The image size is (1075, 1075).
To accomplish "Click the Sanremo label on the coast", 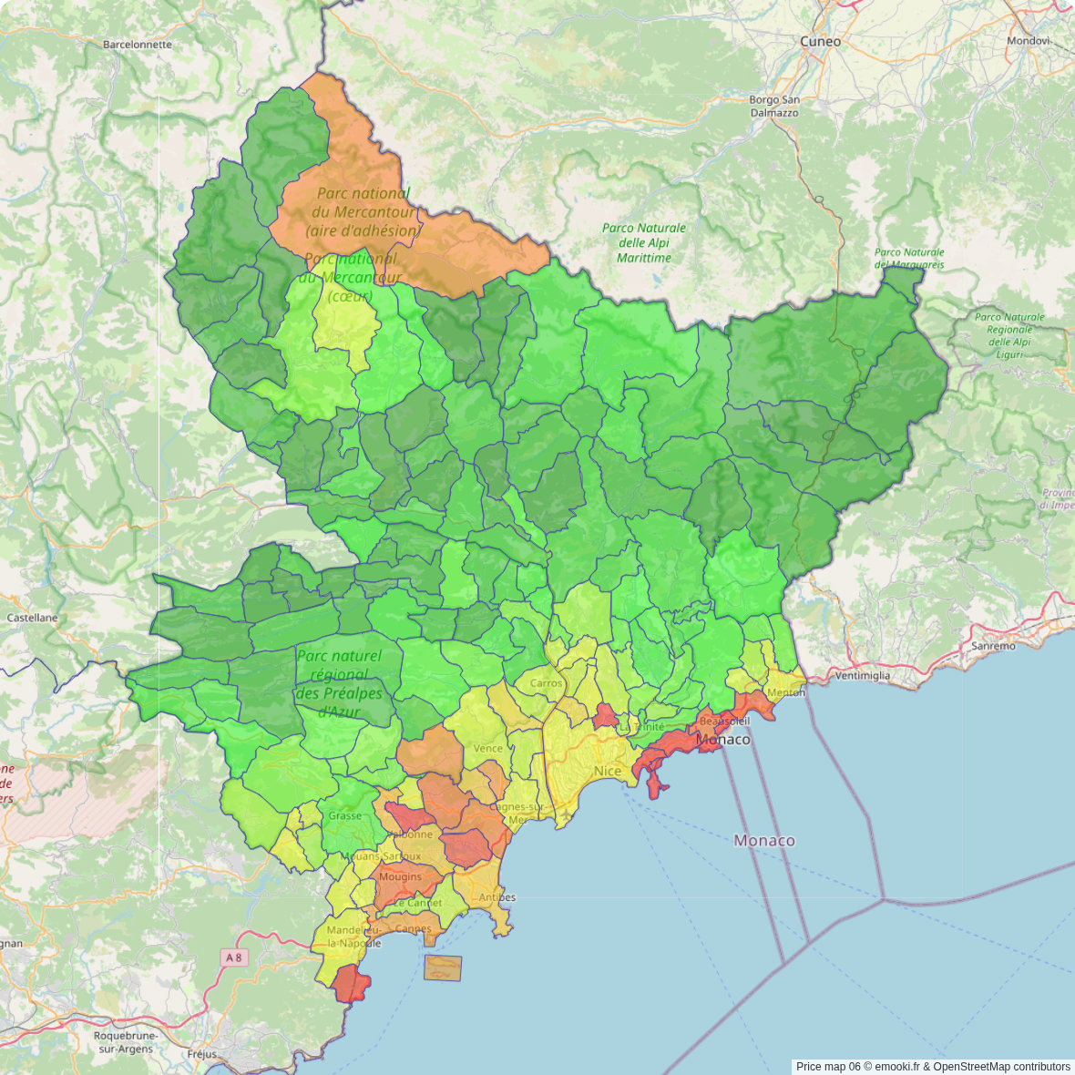I will [x=993, y=646].
